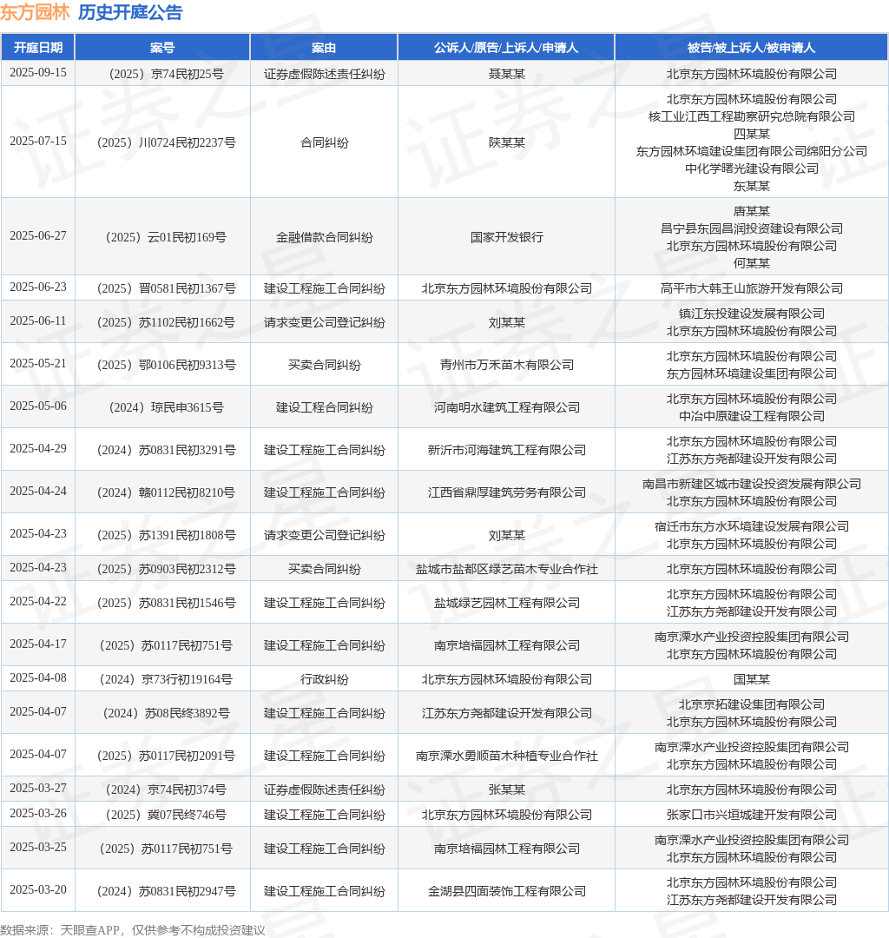Click case number (2024)琼民申3615号
889x938 pixels.
coord(166,407)
